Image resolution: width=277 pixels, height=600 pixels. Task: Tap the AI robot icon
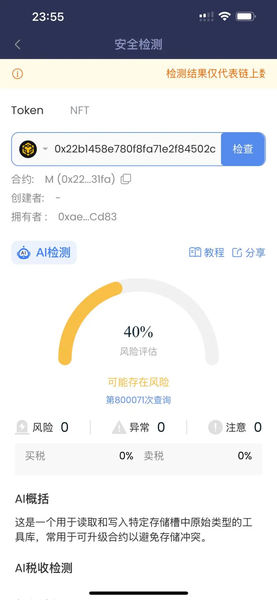pyautogui.click(x=24, y=253)
